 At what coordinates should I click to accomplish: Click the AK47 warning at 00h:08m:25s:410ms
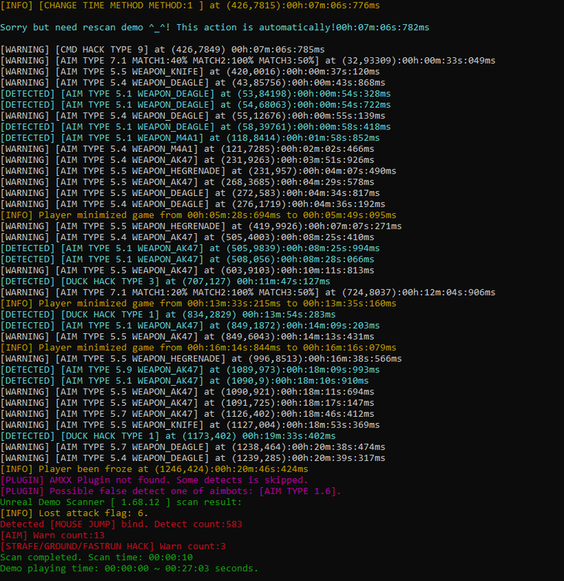(187, 238)
